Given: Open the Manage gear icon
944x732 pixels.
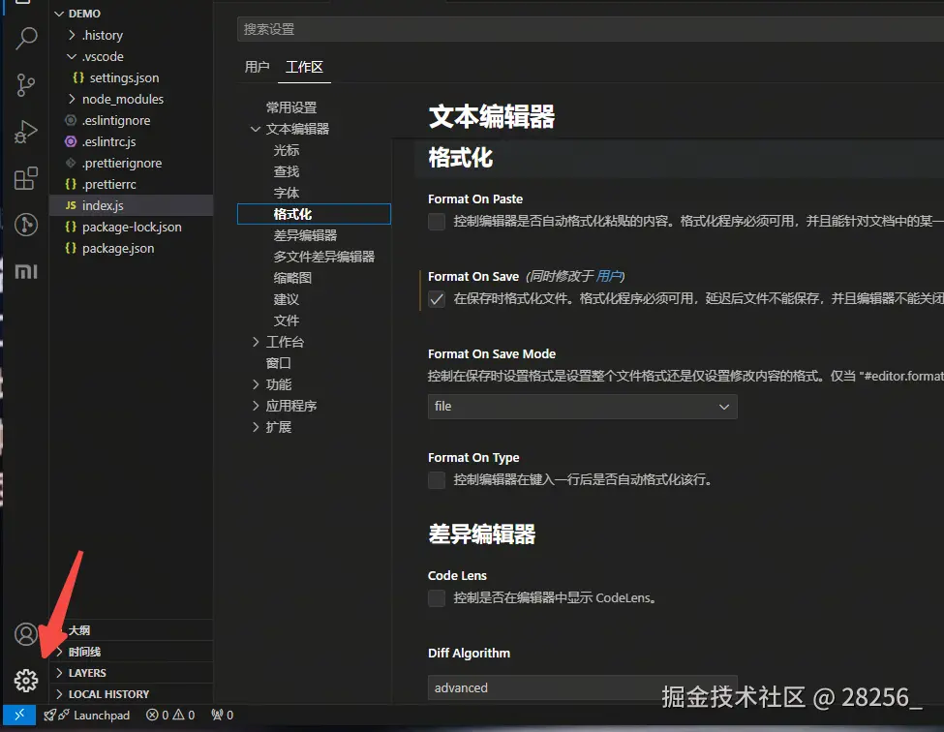Looking at the screenshot, I should [26, 681].
